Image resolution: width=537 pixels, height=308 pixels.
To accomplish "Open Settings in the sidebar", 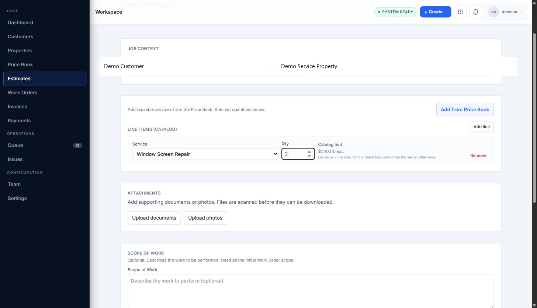I will [x=45, y=198].
